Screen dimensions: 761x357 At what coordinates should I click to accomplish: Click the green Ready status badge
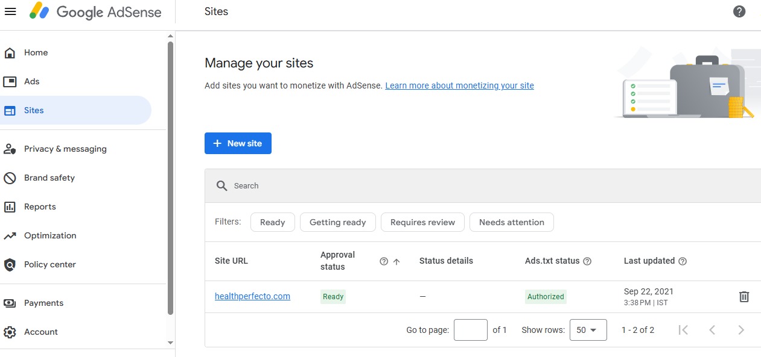pyautogui.click(x=333, y=297)
